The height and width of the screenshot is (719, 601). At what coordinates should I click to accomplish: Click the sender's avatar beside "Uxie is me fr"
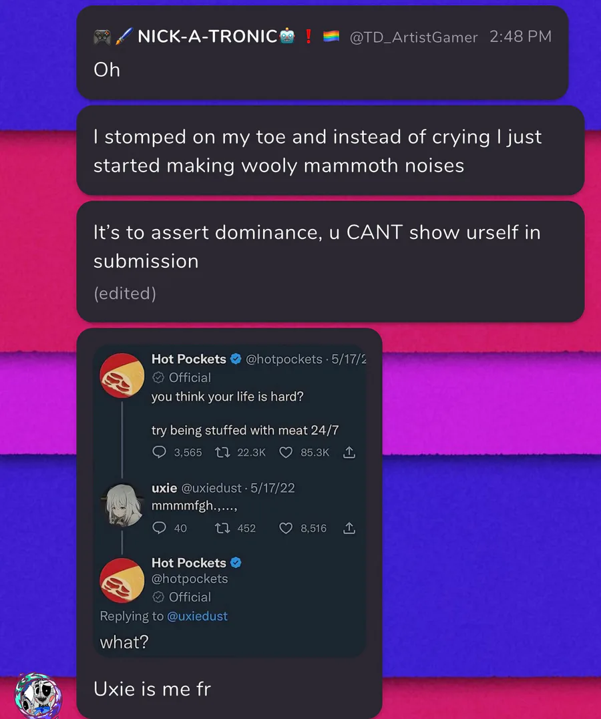click(39, 696)
